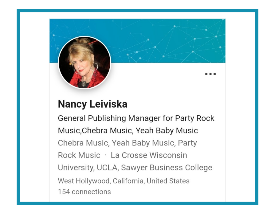Click the UCLA, Sawyer Business College line

[x=135, y=167]
